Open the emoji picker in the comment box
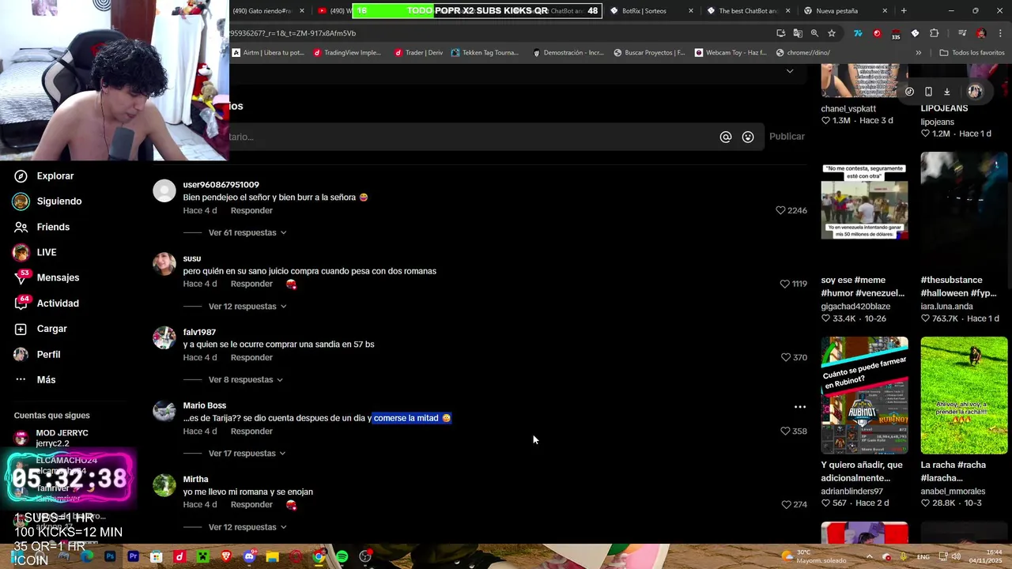 click(x=748, y=137)
